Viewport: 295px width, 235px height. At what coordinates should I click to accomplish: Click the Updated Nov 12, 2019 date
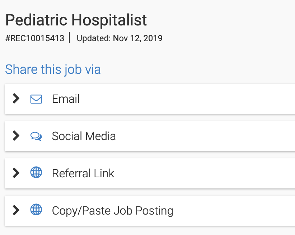[x=120, y=38]
